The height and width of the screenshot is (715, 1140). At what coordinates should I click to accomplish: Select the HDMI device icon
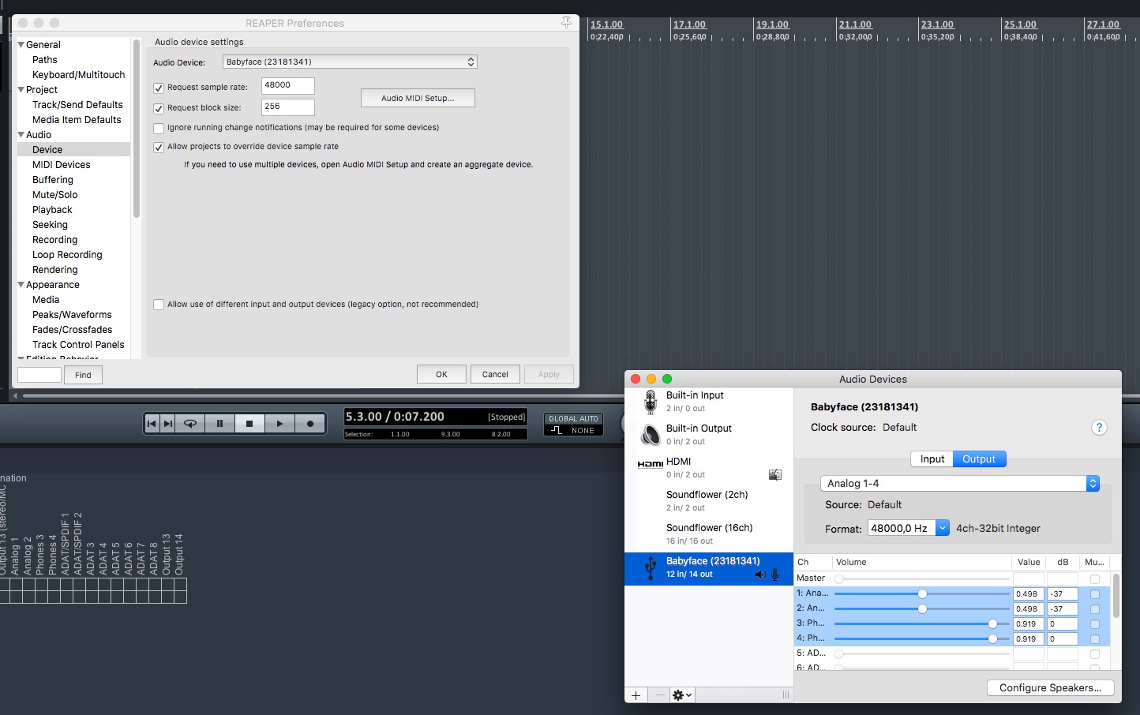pos(651,464)
